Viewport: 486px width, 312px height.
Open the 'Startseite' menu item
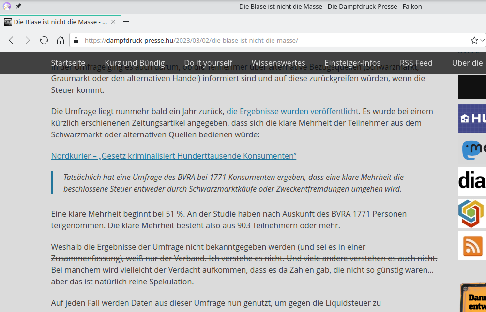(x=68, y=63)
